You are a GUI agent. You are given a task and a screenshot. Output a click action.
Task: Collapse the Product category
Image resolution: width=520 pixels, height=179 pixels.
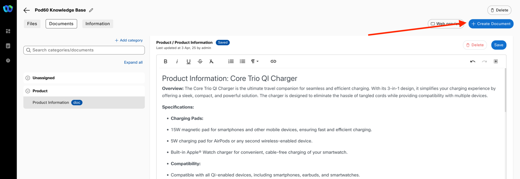pyautogui.click(x=28, y=91)
